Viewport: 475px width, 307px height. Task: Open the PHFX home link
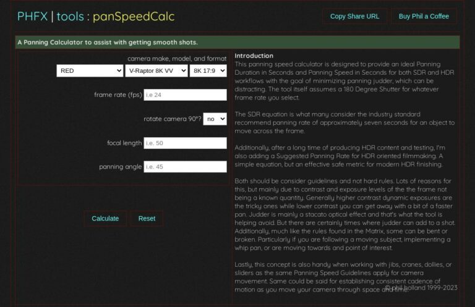32,16
